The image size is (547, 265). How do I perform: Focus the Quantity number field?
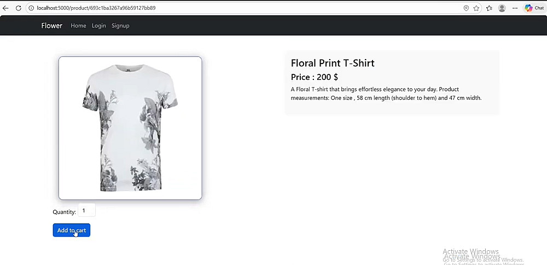click(x=86, y=211)
